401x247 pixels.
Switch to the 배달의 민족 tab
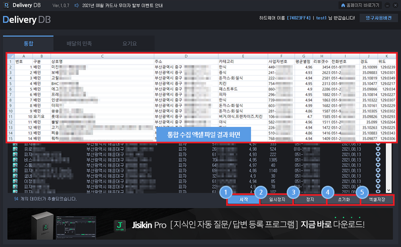(x=79, y=43)
